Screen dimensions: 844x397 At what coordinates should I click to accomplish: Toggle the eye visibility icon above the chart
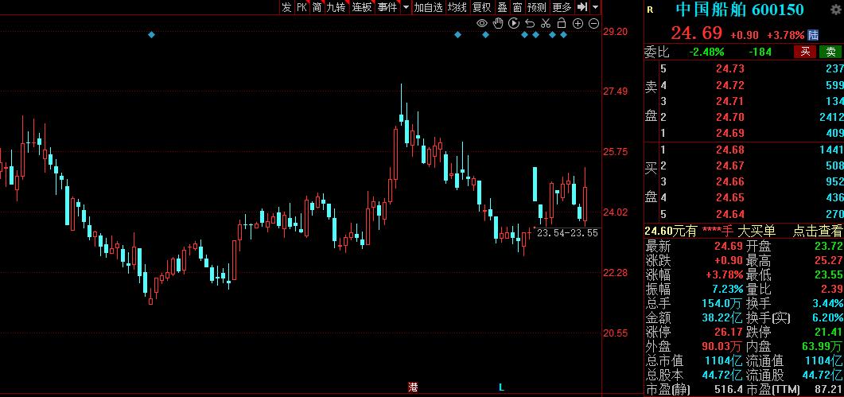click(482, 24)
